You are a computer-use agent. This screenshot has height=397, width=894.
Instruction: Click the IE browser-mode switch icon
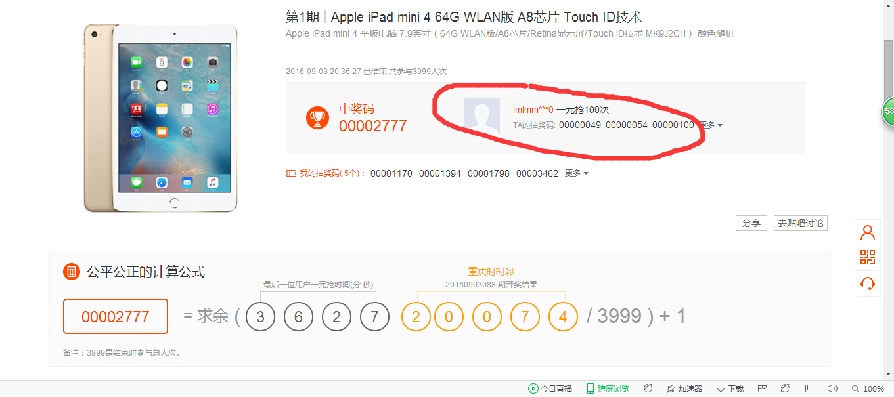point(785,388)
